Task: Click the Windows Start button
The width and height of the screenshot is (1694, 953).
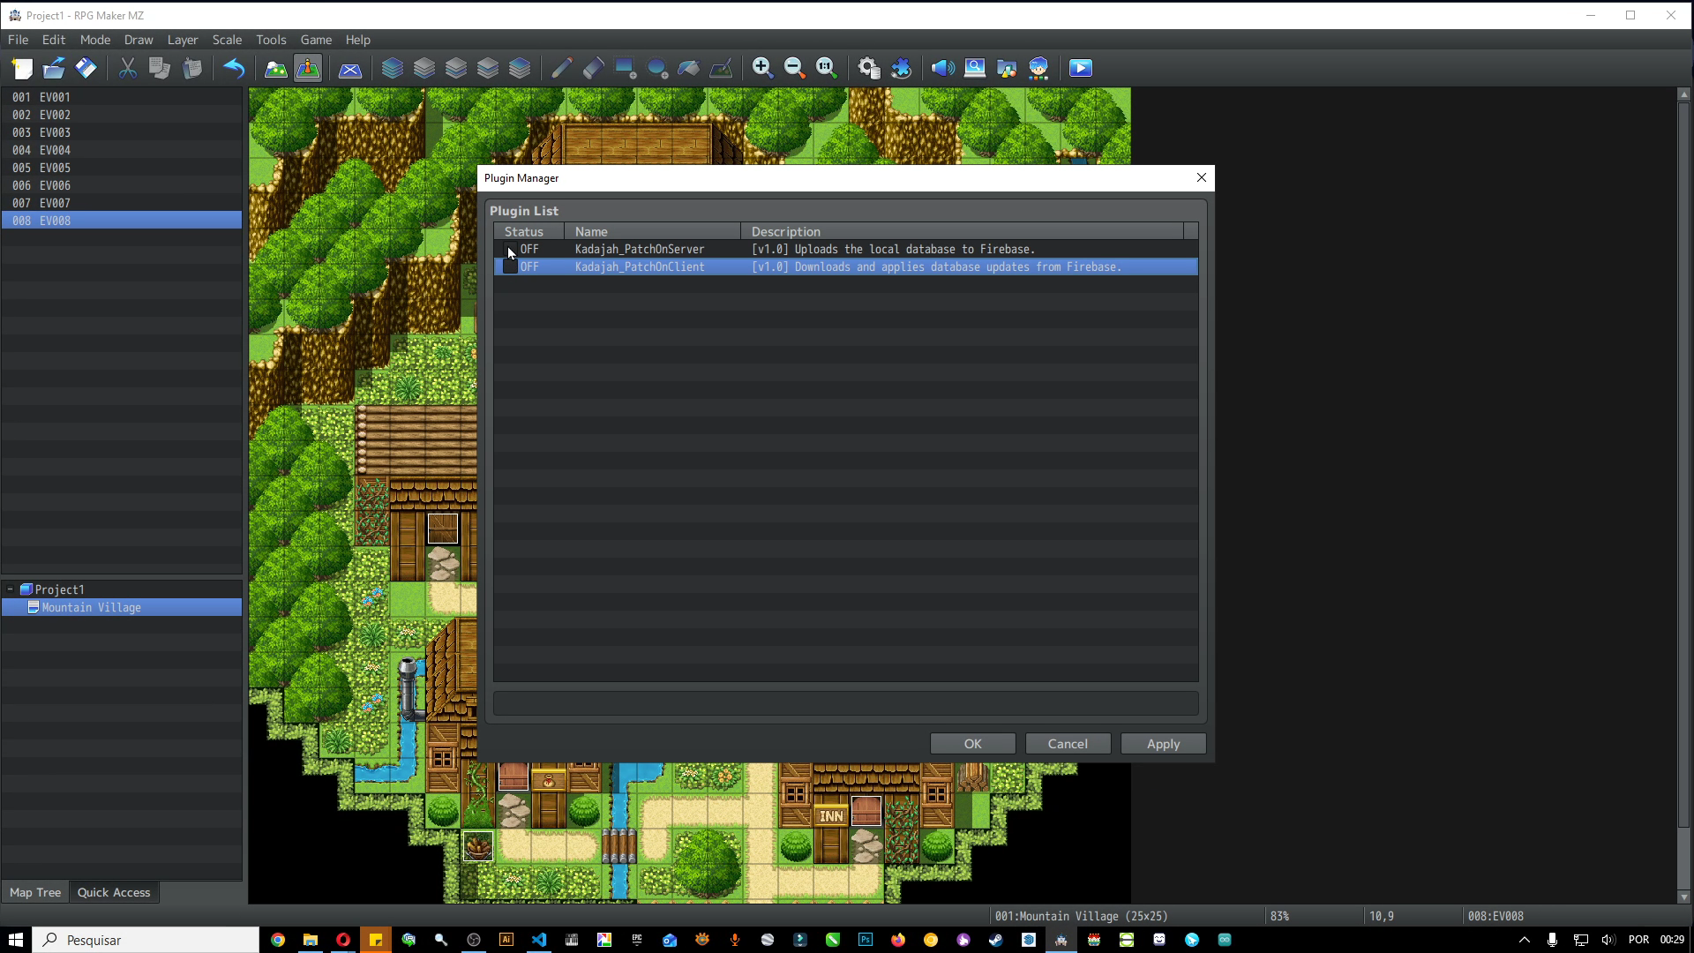Action: click(x=16, y=940)
